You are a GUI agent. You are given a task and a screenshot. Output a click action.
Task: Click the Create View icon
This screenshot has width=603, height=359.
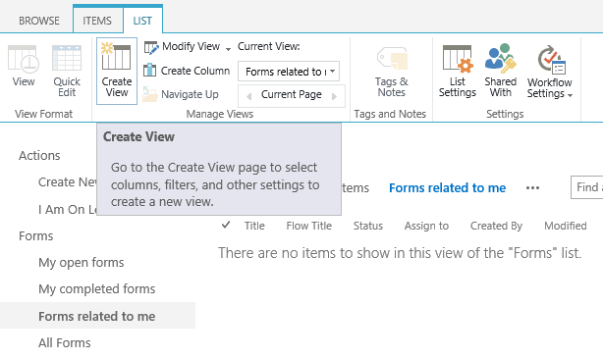point(117,57)
